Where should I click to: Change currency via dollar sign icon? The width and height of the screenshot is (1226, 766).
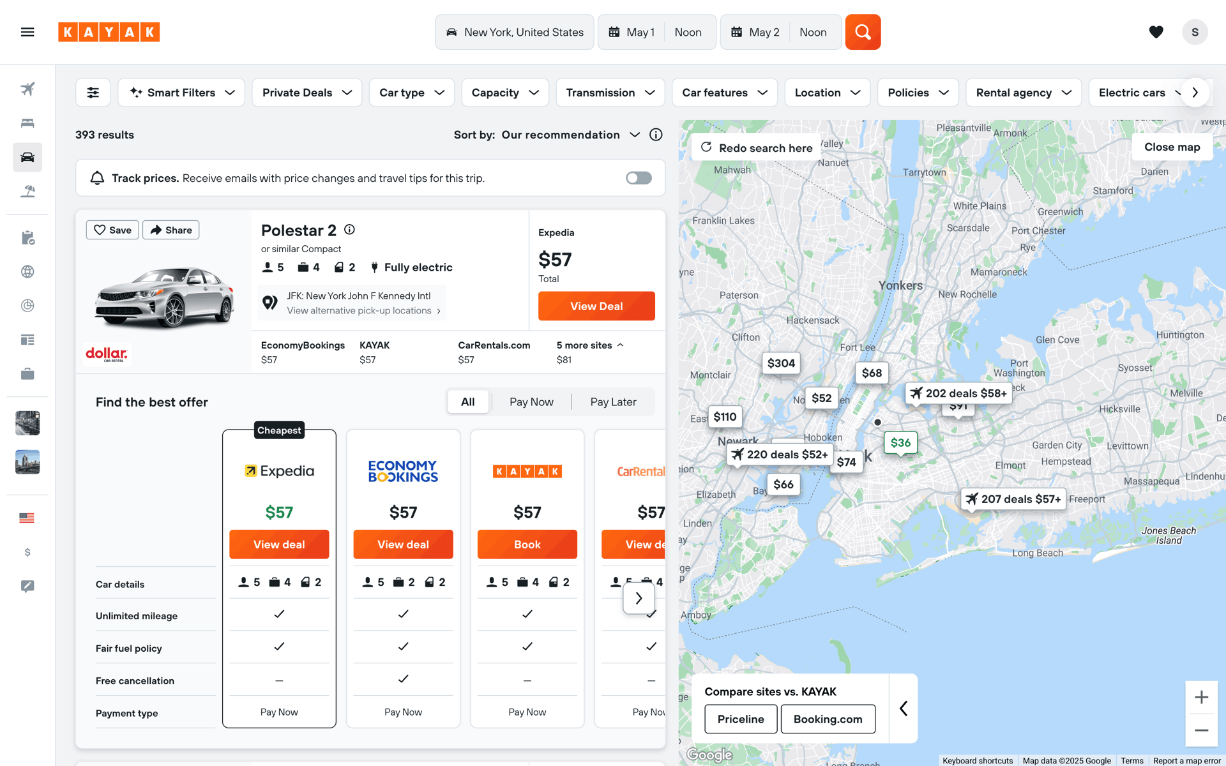pyautogui.click(x=27, y=552)
